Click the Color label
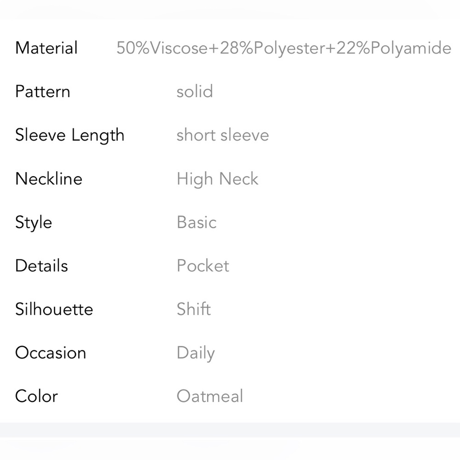The image size is (460, 460). pos(36,396)
